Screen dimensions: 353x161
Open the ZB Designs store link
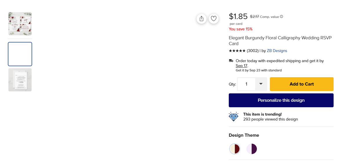click(277, 51)
